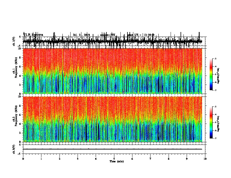Click time axis tick label 3
The image size is (231, 178).
coord(78,159)
